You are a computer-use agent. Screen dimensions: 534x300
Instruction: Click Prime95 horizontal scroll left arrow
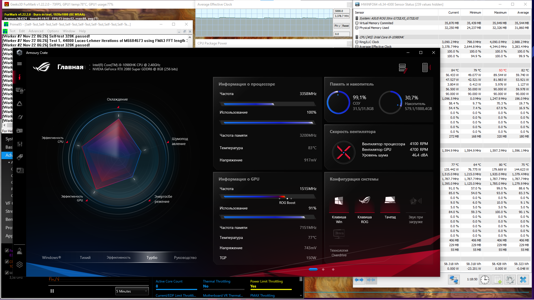tap(4, 125)
